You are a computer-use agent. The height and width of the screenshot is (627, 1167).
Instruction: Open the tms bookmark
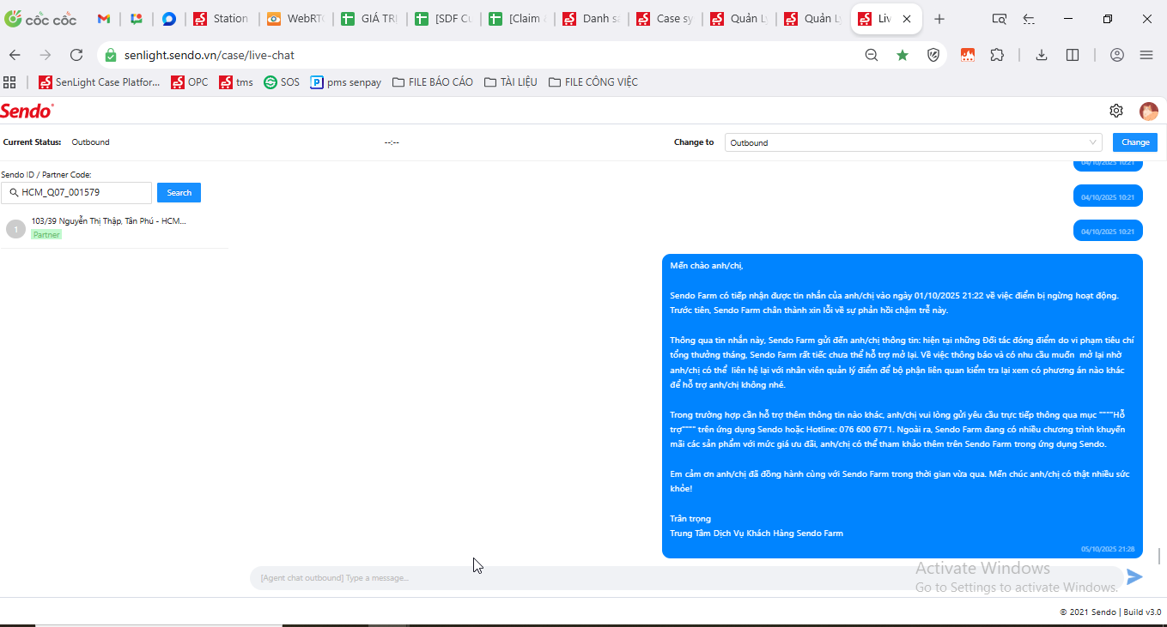pos(236,82)
